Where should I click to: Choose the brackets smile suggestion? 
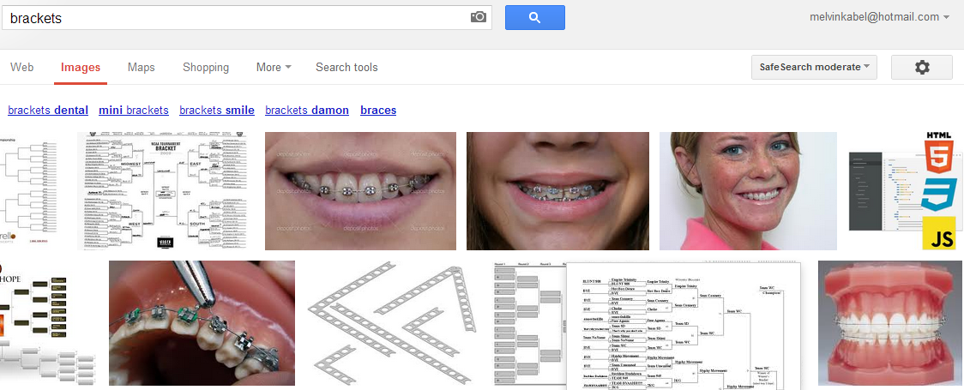click(x=217, y=111)
